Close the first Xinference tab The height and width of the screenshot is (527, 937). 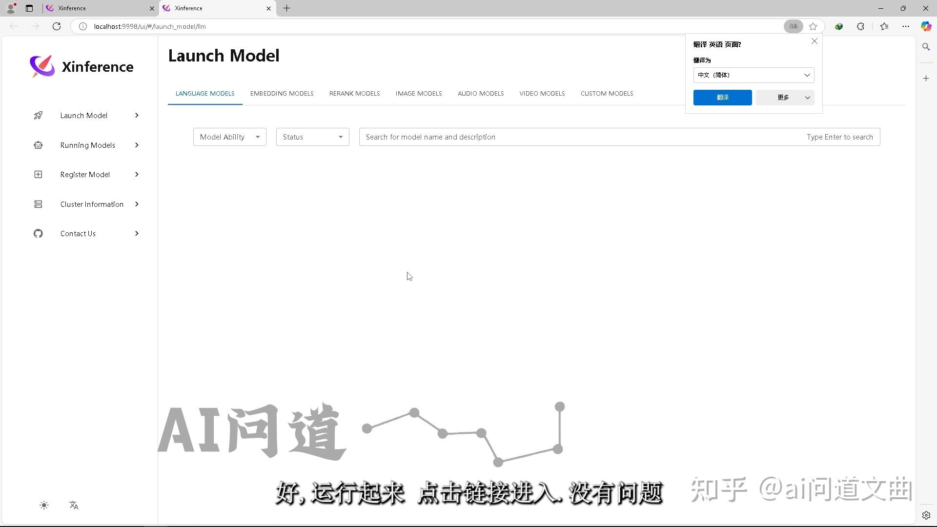152,8
